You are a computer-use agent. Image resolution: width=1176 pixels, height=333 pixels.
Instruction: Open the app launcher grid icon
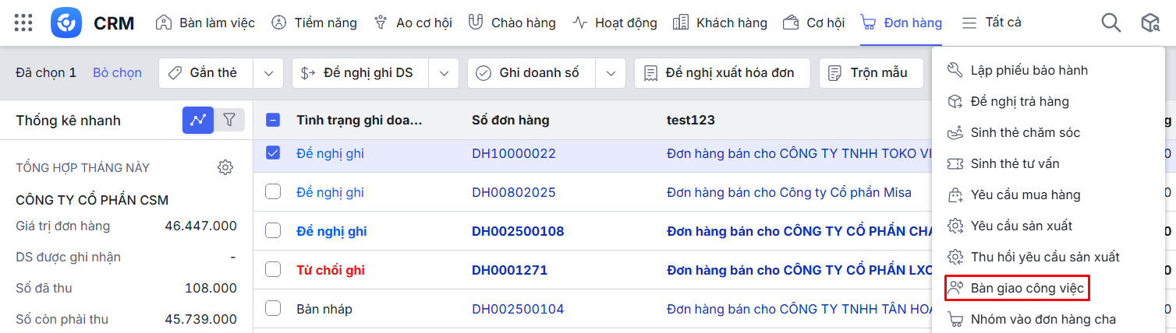23,23
